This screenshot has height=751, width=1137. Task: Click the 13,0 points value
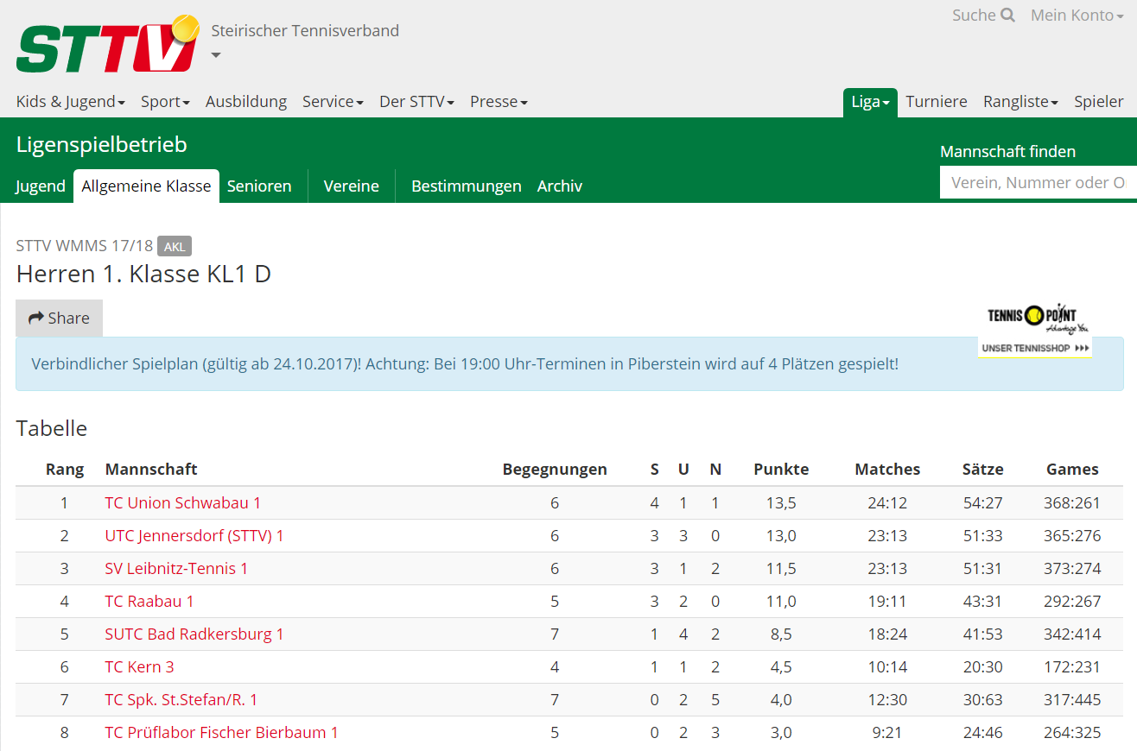(781, 536)
